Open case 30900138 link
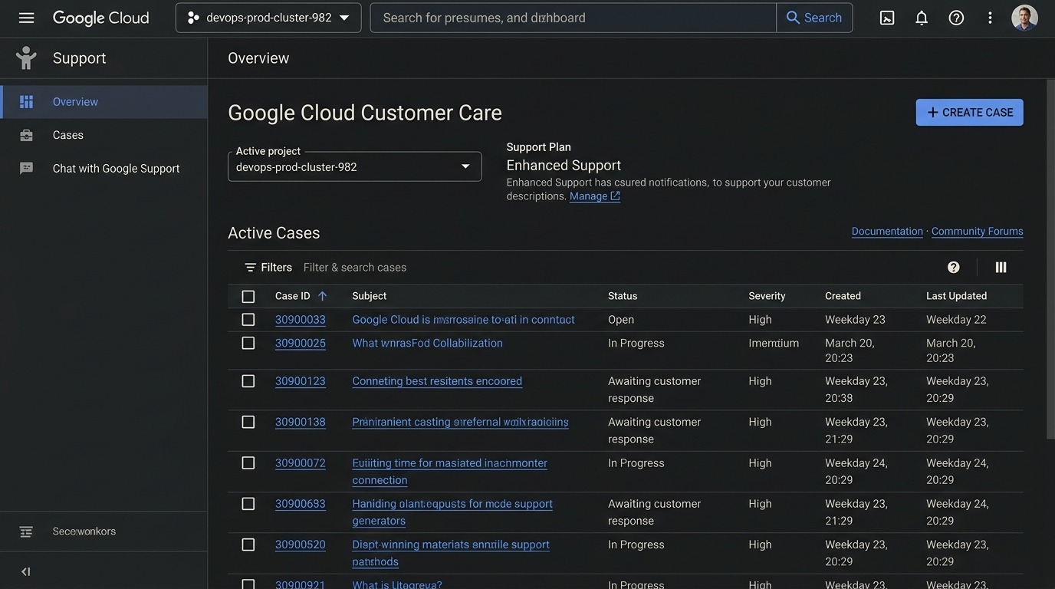This screenshot has height=589, width=1055. click(301, 422)
